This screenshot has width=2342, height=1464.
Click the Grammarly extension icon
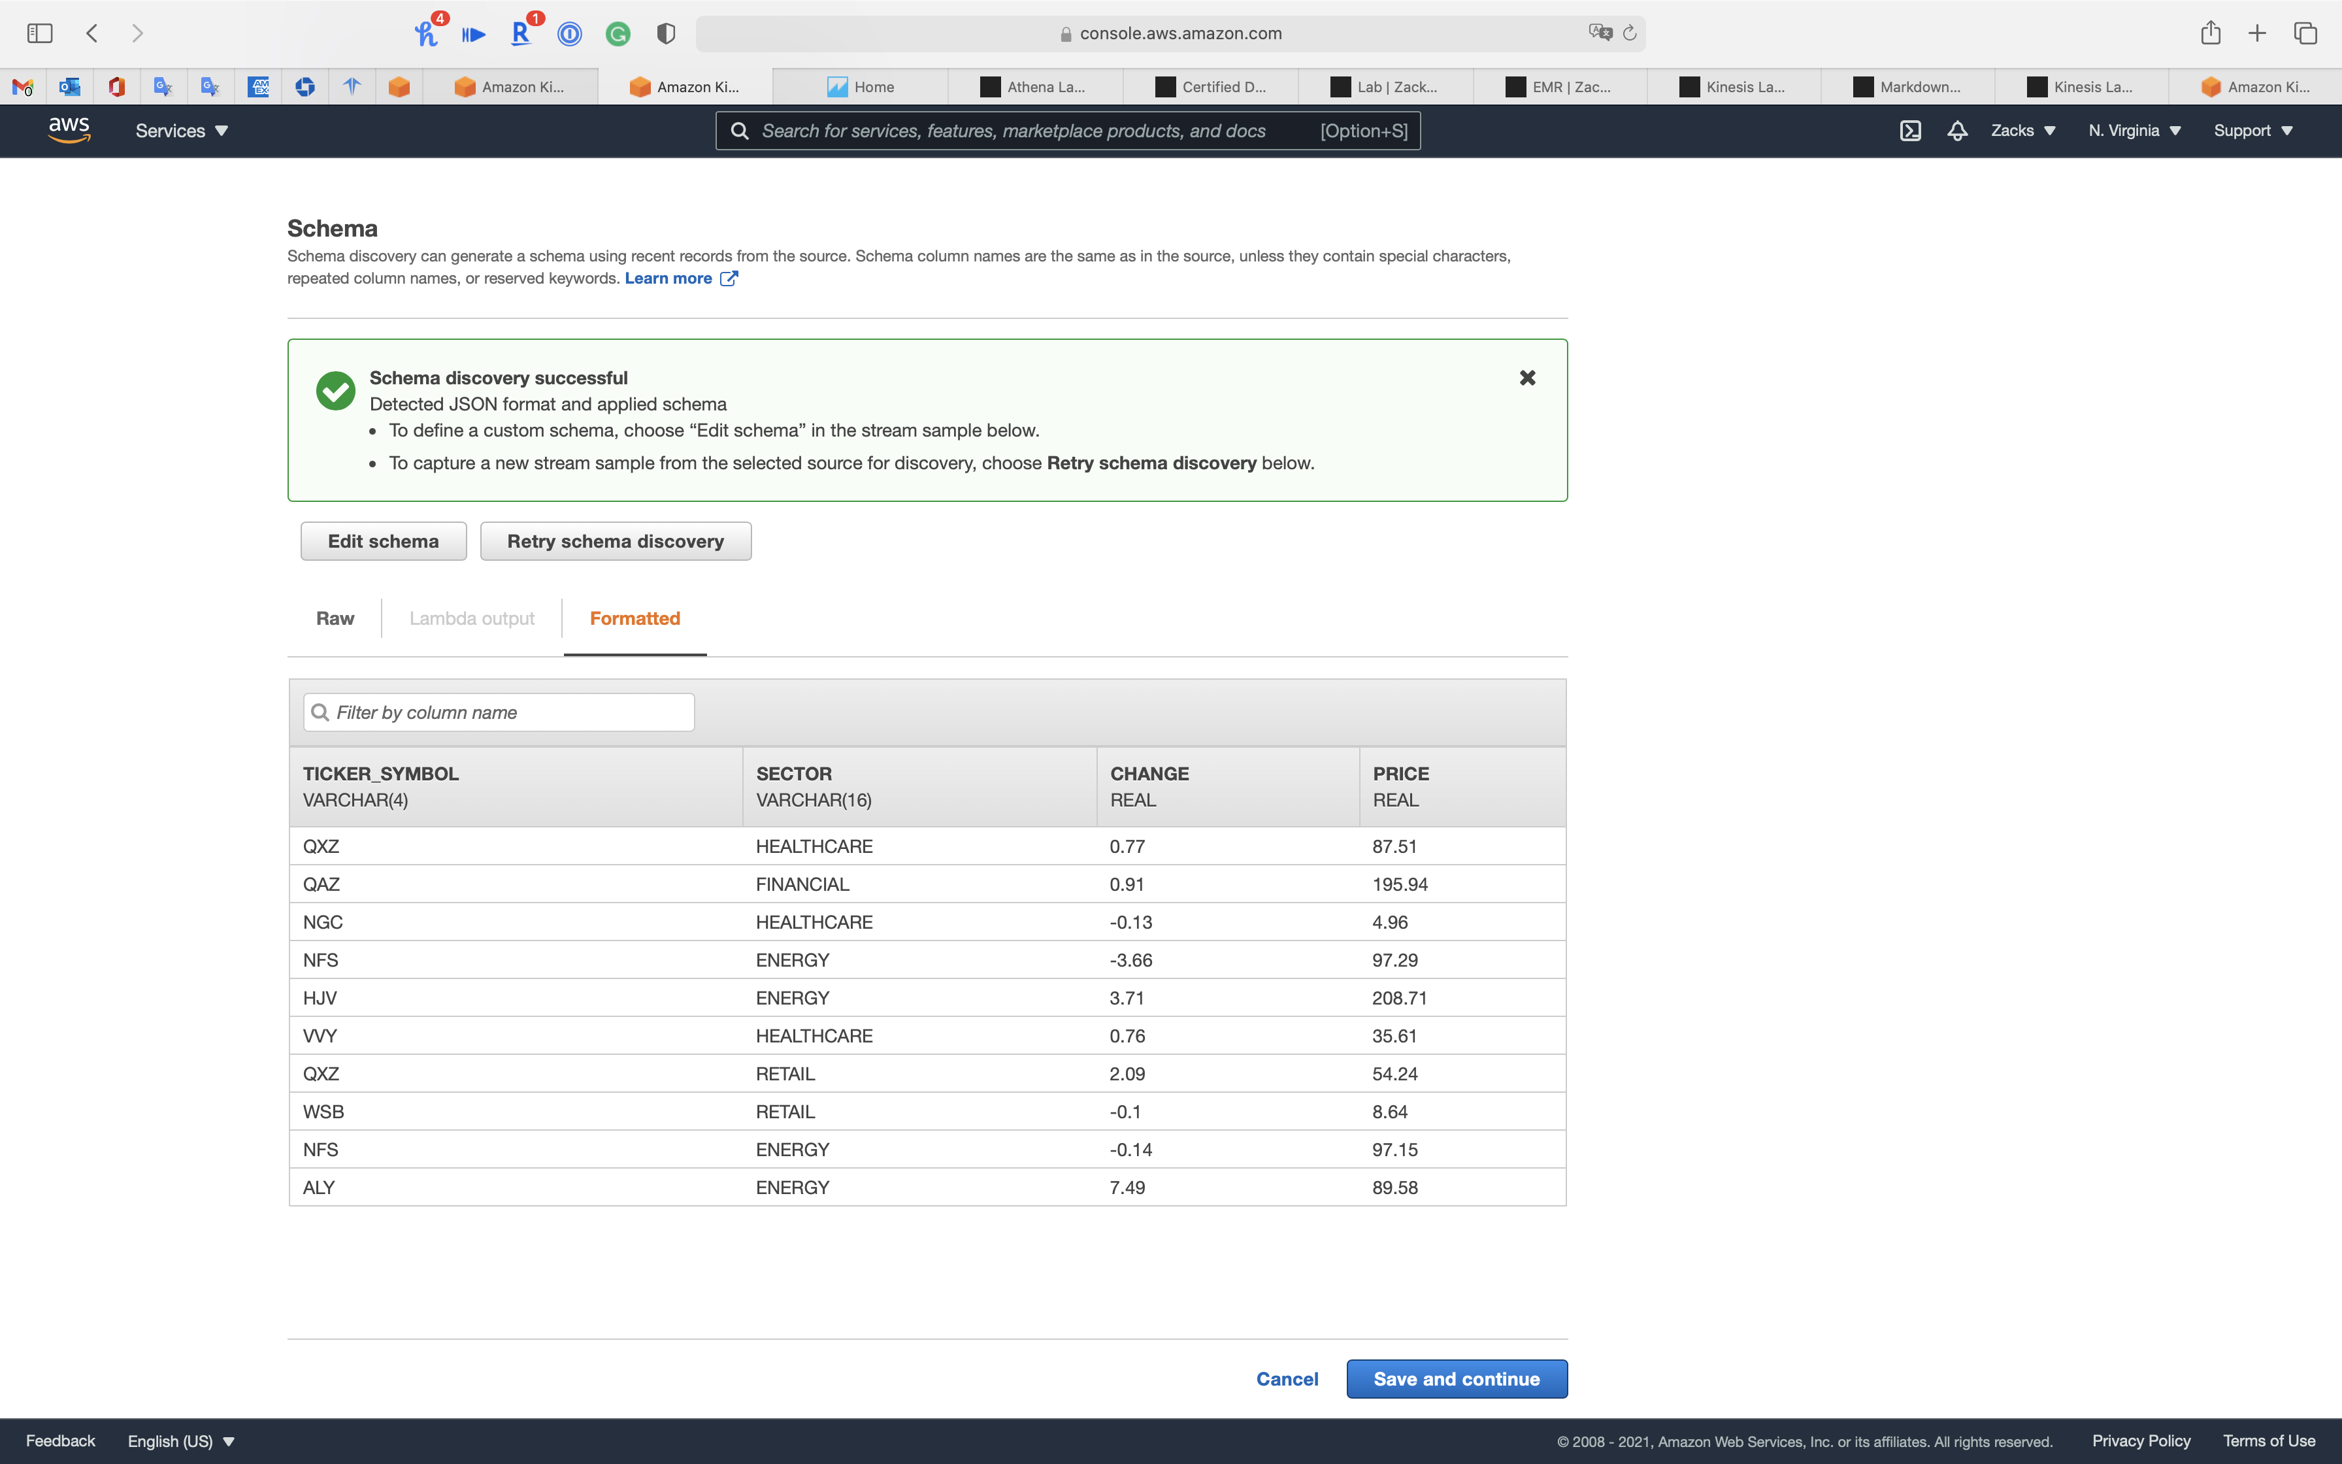(618, 34)
